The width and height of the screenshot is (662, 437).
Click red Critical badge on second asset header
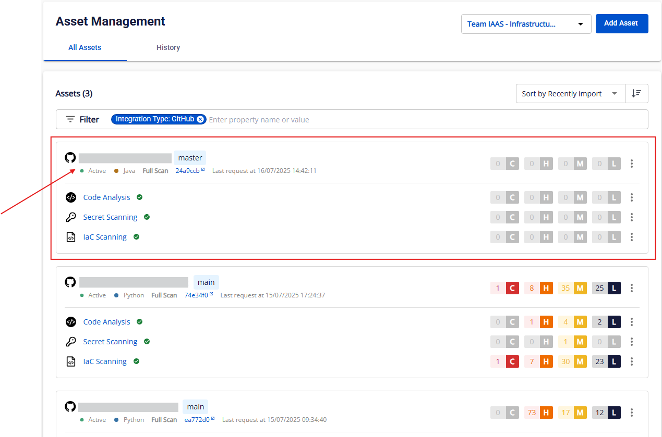coord(512,288)
